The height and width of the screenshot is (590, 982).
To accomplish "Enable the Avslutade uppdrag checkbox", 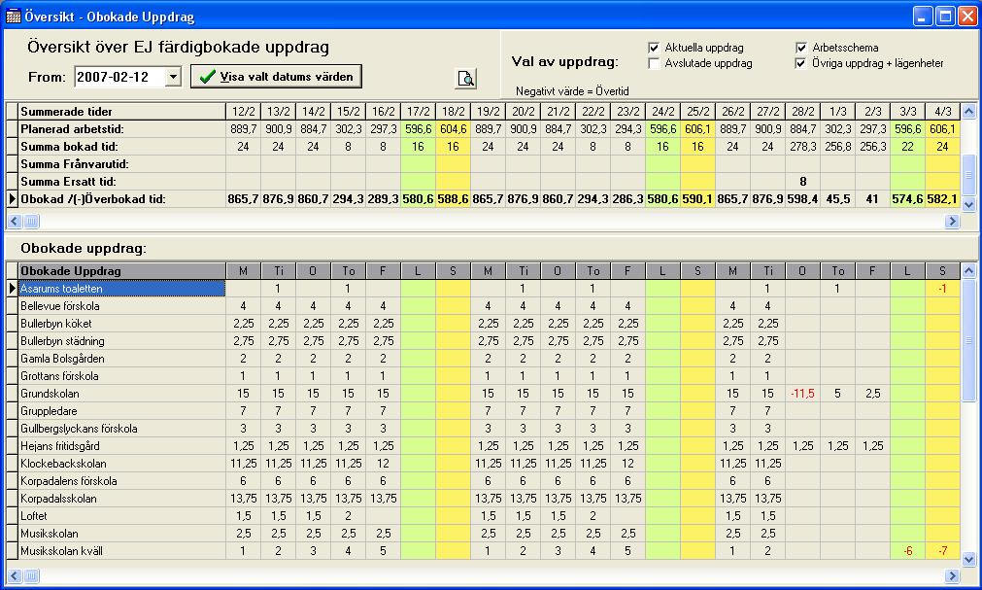I will click(655, 63).
